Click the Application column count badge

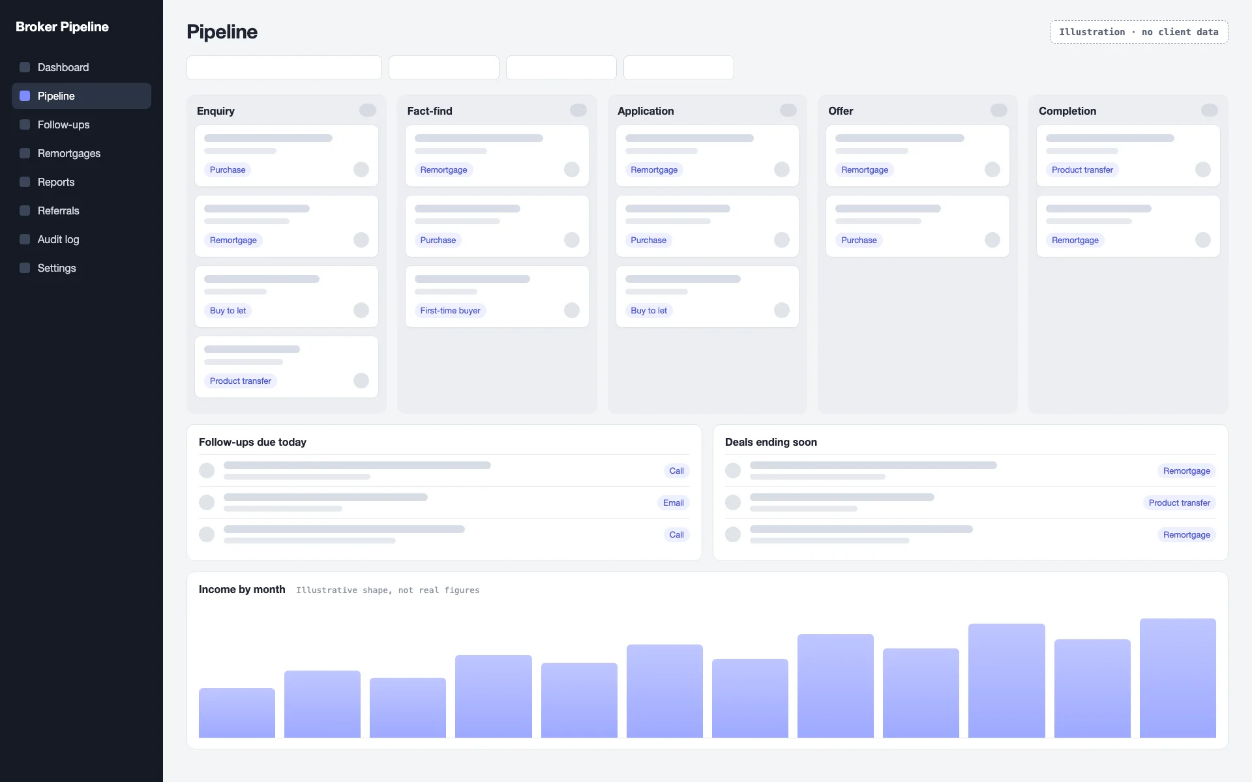pos(788,110)
